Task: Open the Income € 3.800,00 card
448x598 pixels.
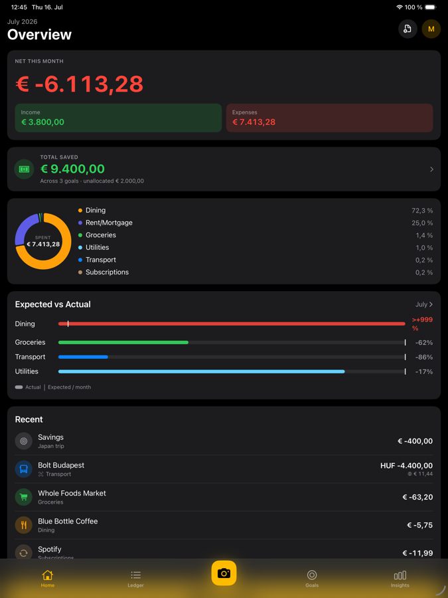Action: click(119, 118)
